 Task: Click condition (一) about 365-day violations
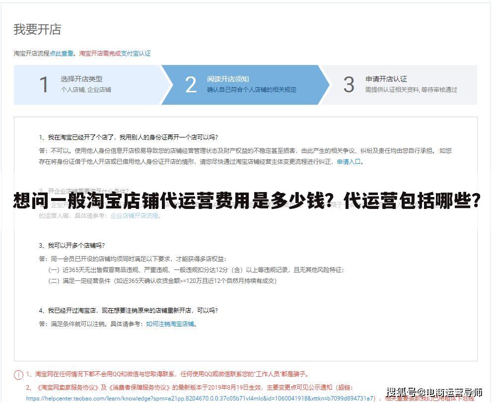[x=196, y=269]
